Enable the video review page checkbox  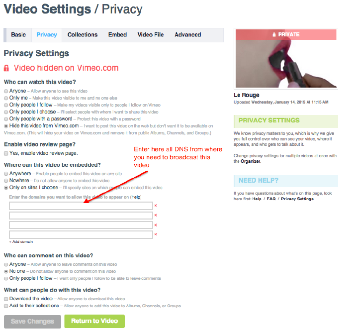[6, 153]
